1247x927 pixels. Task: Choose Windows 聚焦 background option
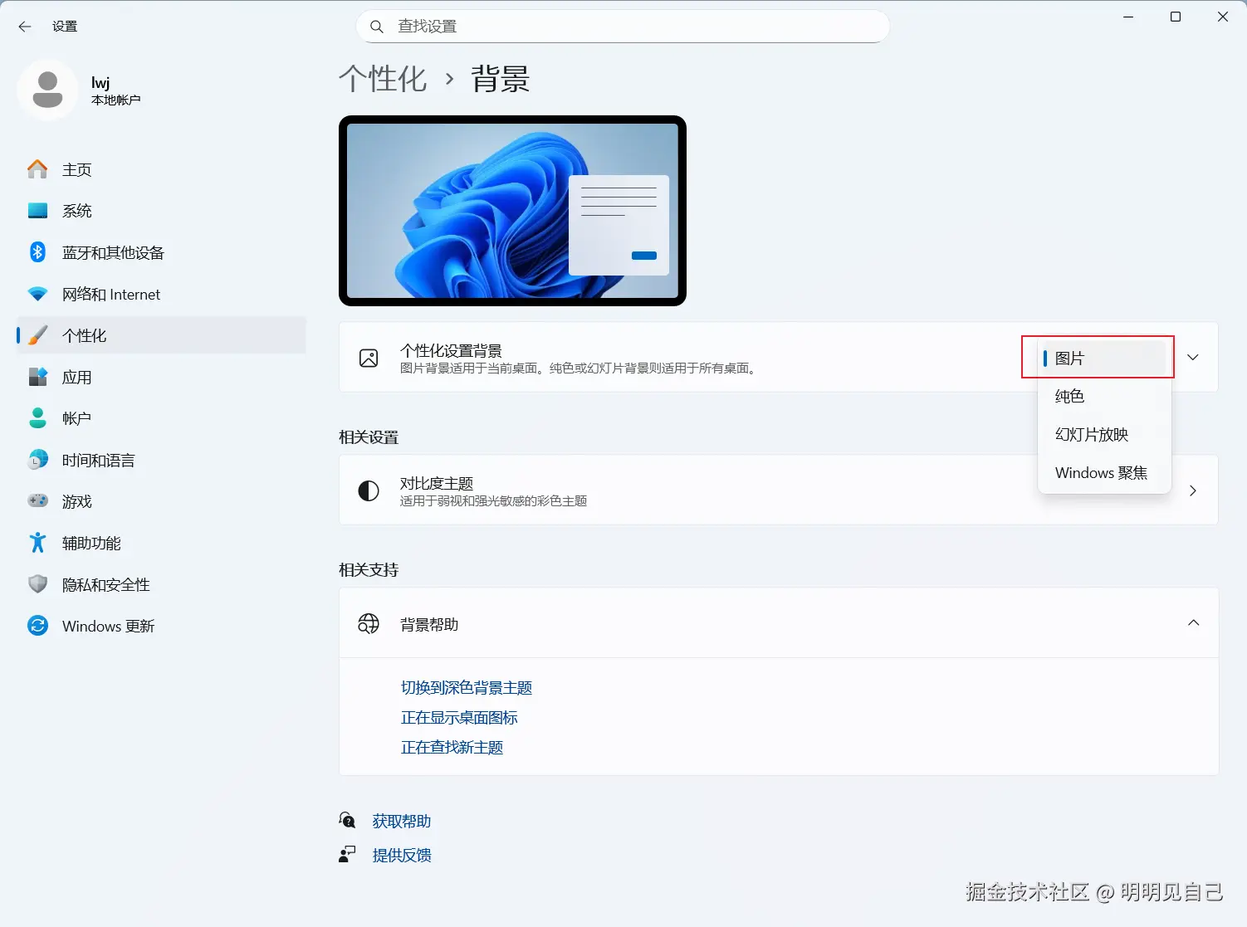click(x=1104, y=472)
